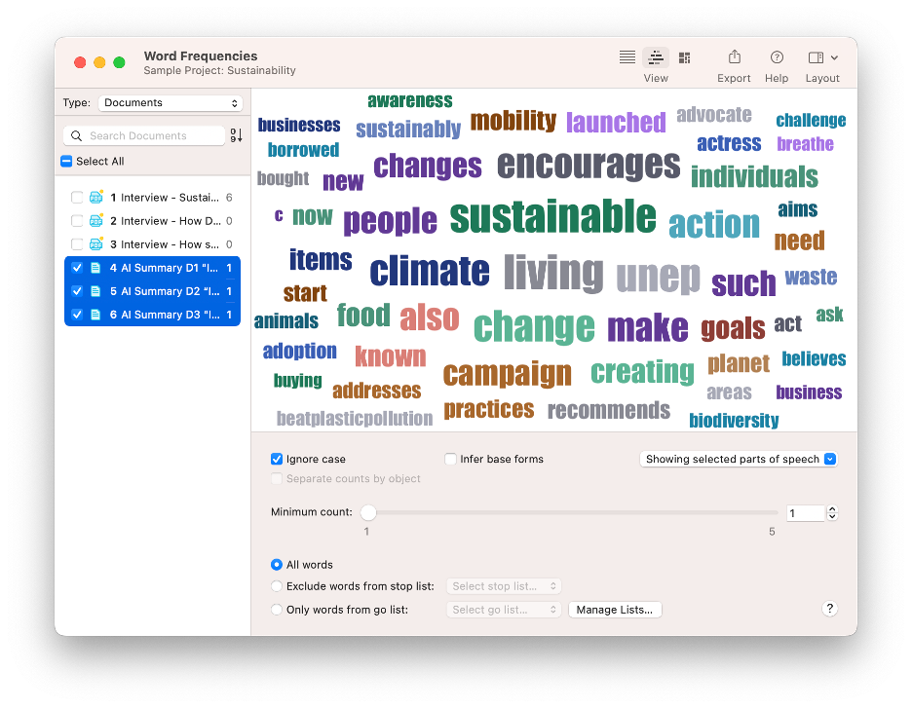Click the Export share icon
This screenshot has width=912, height=709.
tap(734, 57)
